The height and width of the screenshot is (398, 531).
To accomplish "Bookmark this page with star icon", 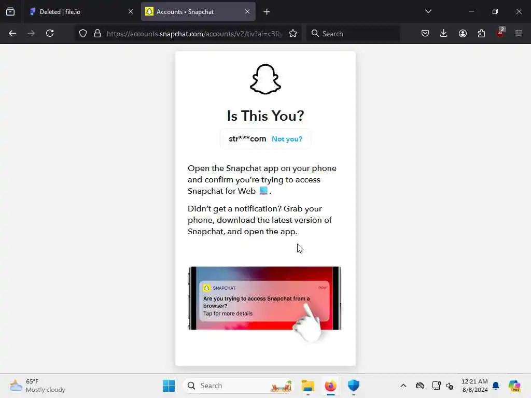I will point(293,33).
